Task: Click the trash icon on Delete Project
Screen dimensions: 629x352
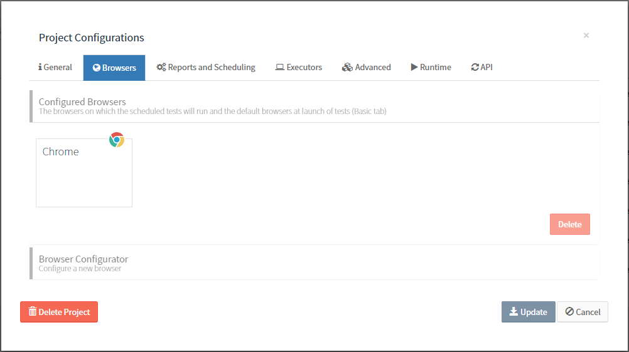Action: click(x=33, y=311)
